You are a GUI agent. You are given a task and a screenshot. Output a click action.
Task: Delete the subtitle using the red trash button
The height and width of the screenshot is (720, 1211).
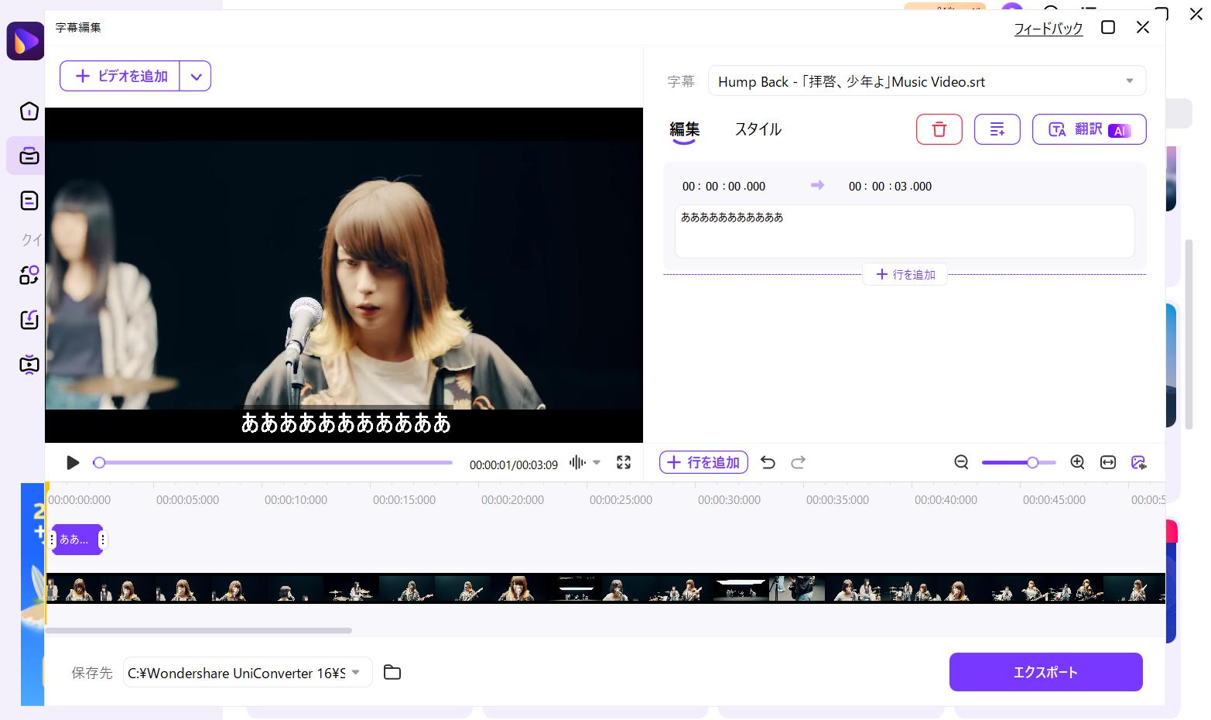click(x=939, y=129)
